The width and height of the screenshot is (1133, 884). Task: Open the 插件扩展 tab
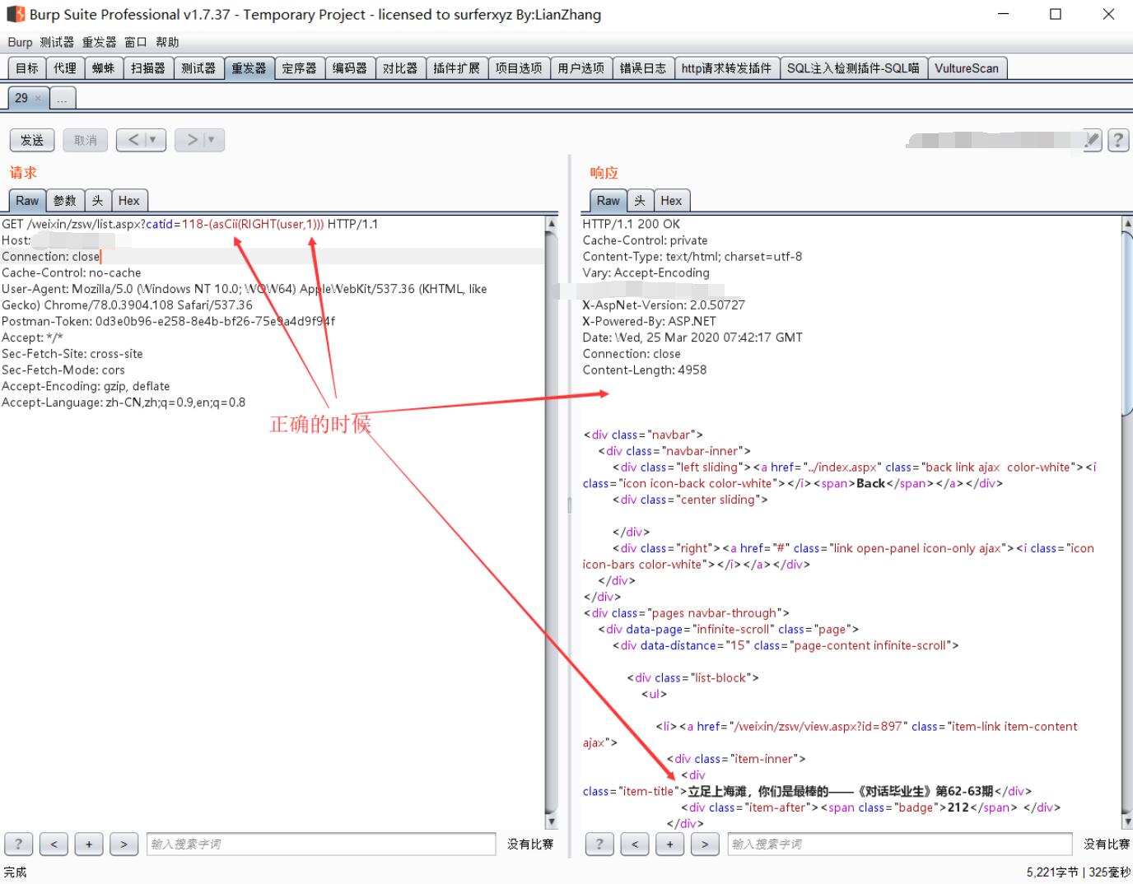(457, 68)
